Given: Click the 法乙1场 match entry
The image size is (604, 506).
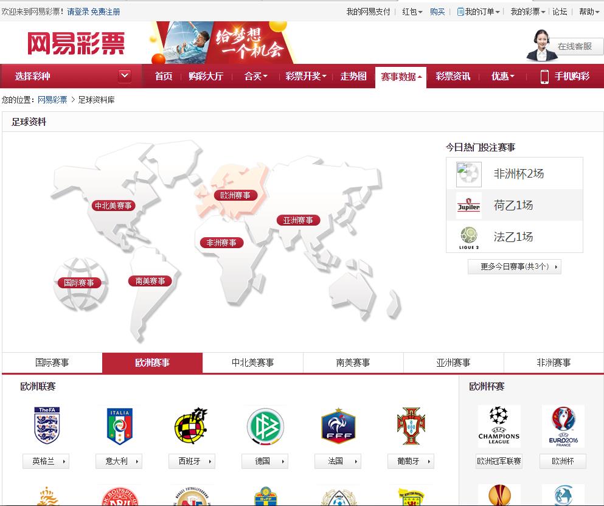Looking at the screenshot, I should coord(515,237).
